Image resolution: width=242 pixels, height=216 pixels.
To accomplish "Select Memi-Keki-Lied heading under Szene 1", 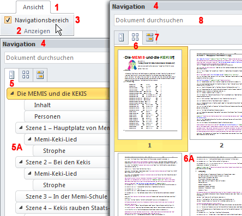I will coord(67,139).
